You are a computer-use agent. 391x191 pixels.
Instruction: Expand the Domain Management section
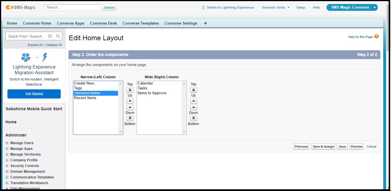pyautogui.click(x=7, y=172)
